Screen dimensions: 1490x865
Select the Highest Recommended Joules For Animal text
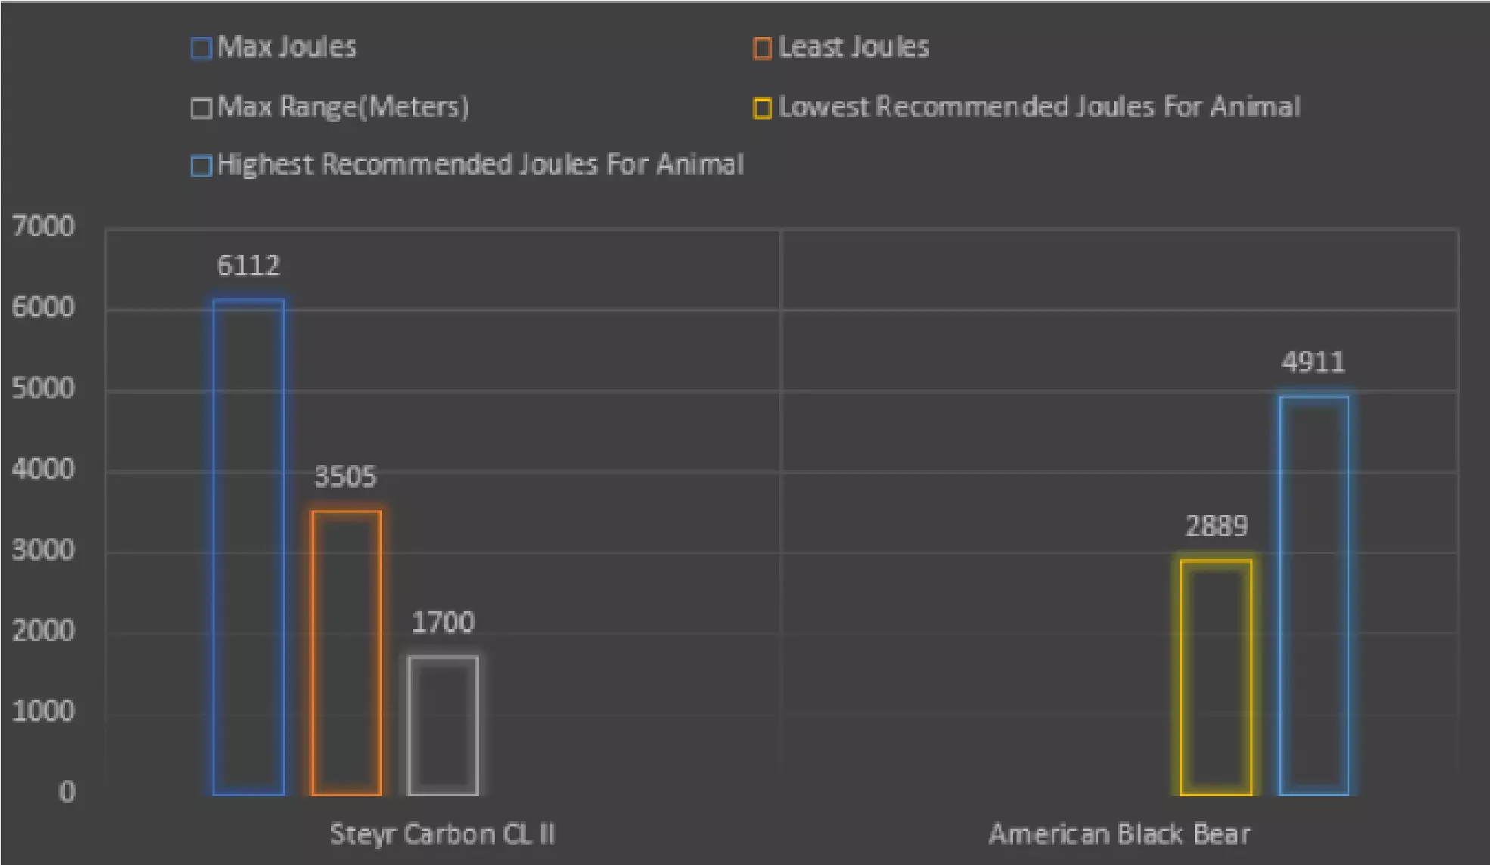tap(480, 164)
